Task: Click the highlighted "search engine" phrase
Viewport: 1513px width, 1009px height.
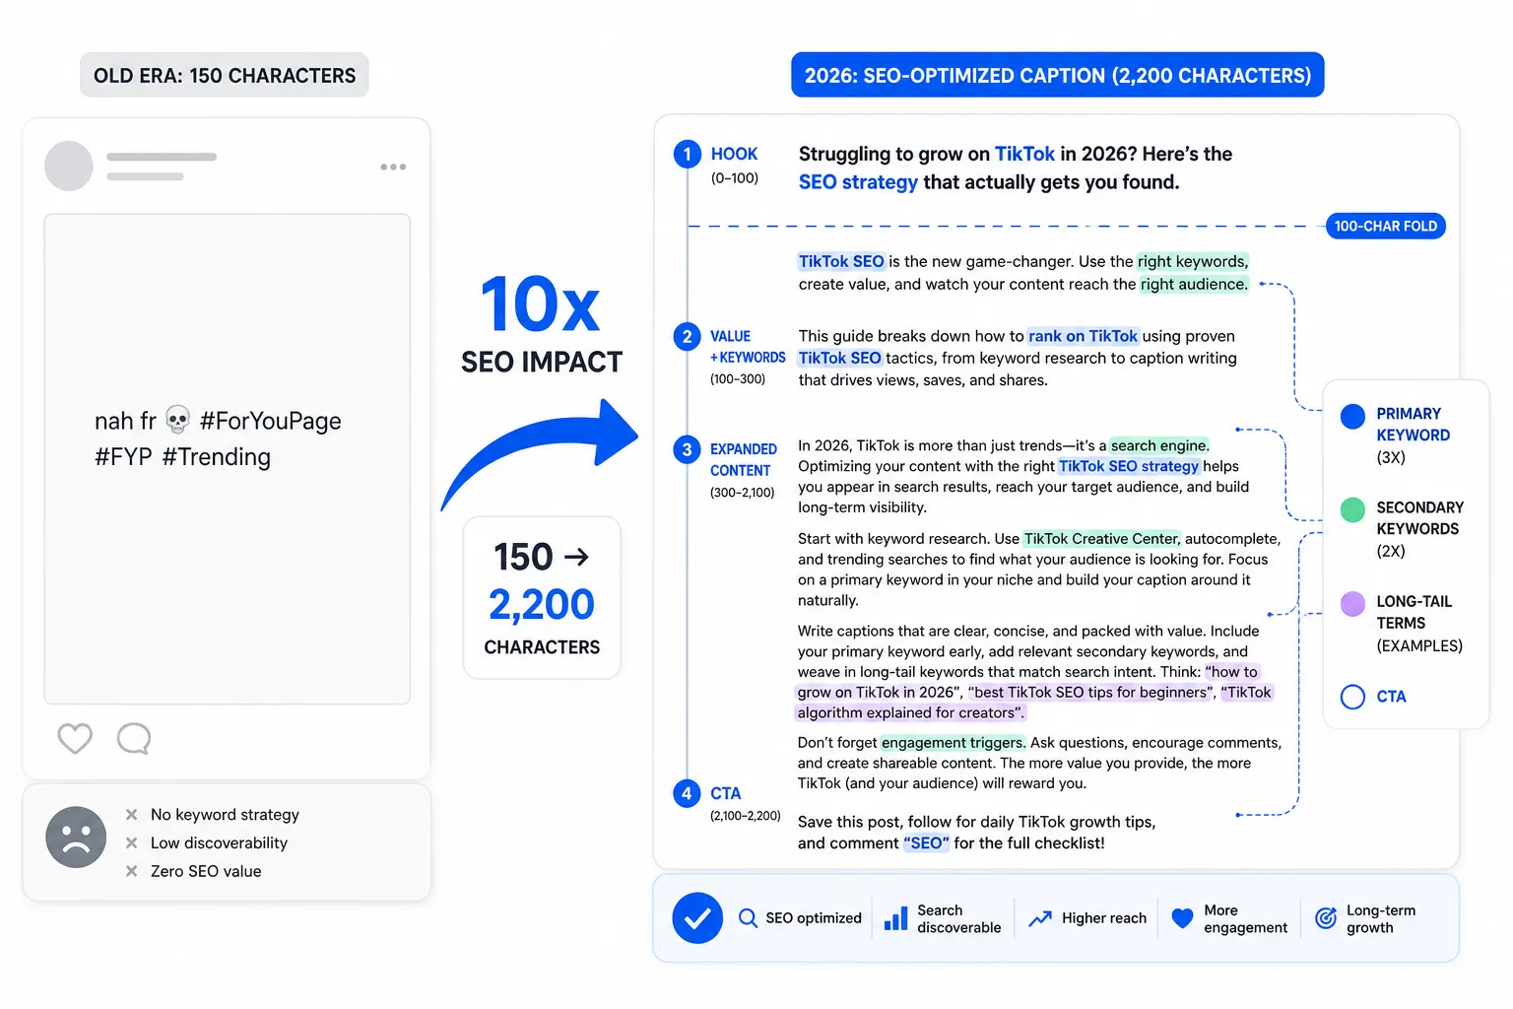Action: 1159,445
